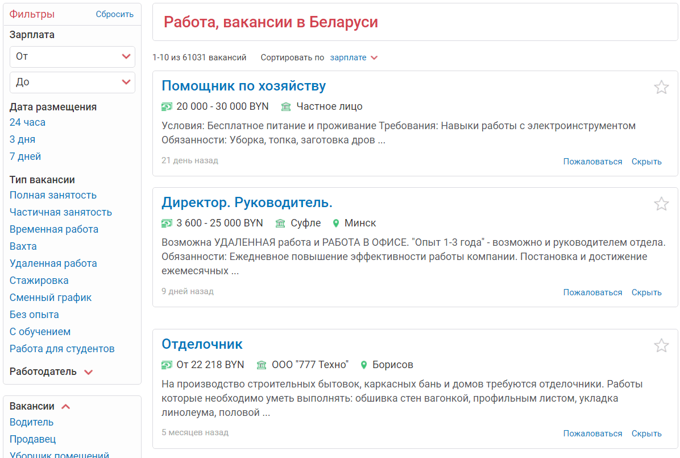Open the salary До dropdown
680x458 pixels.
[72, 82]
